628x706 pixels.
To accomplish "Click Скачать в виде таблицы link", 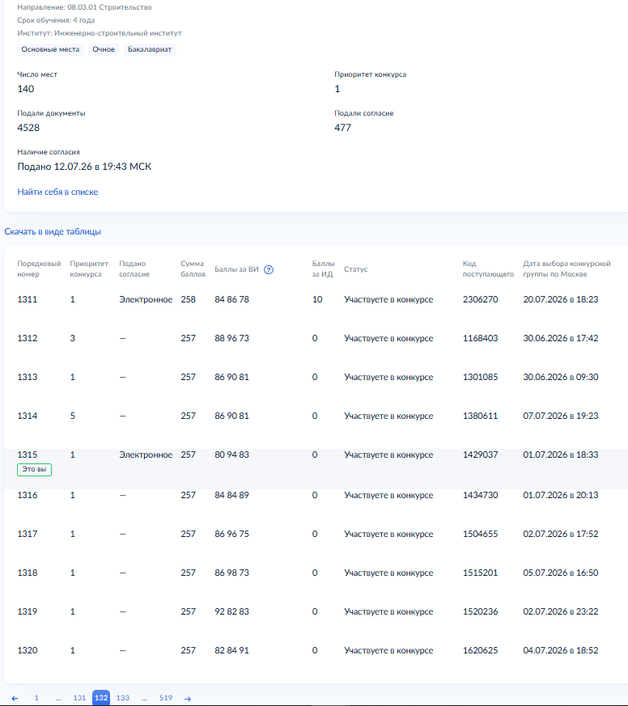I will click(53, 231).
